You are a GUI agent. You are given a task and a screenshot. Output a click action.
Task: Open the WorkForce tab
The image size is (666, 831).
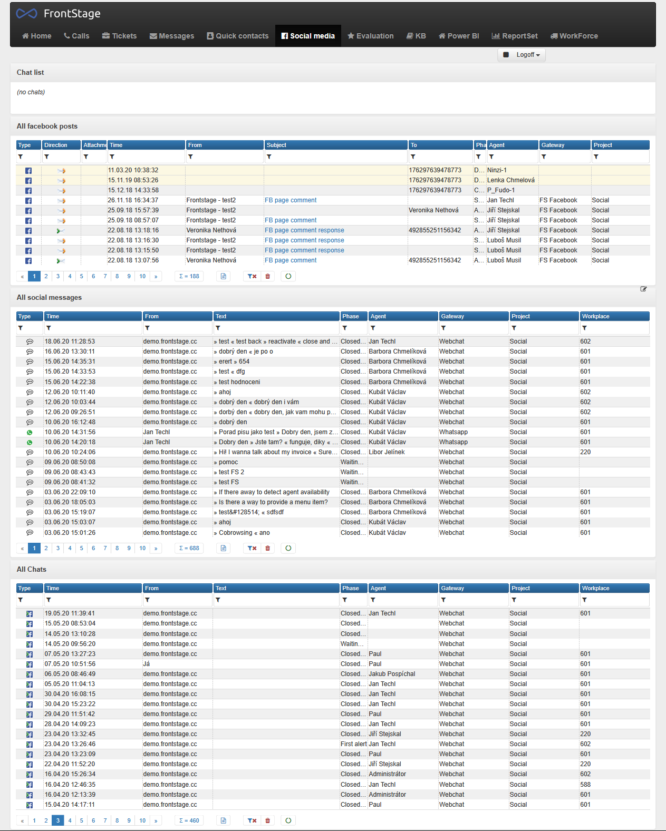(574, 36)
